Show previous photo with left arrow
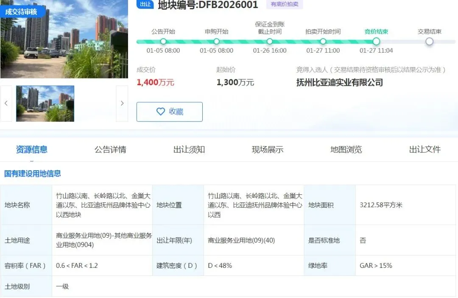The height and width of the screenshot is (298, 458). point(6,103)
